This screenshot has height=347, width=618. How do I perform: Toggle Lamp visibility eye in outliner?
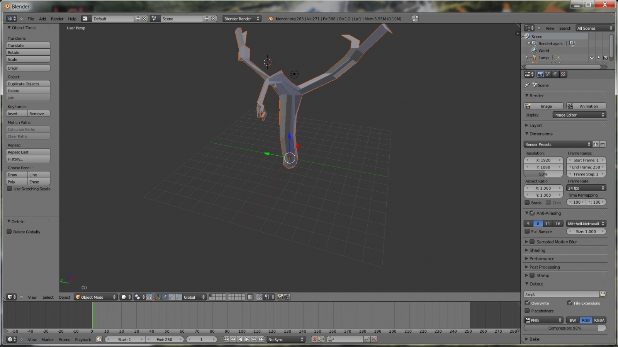coord(591,58)
